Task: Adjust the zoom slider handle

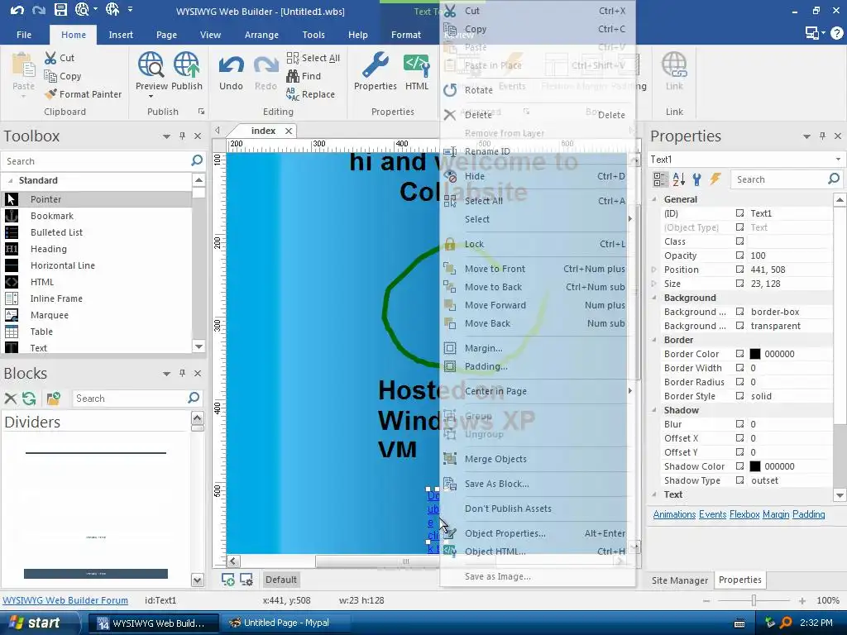Action: pos(754,600)
